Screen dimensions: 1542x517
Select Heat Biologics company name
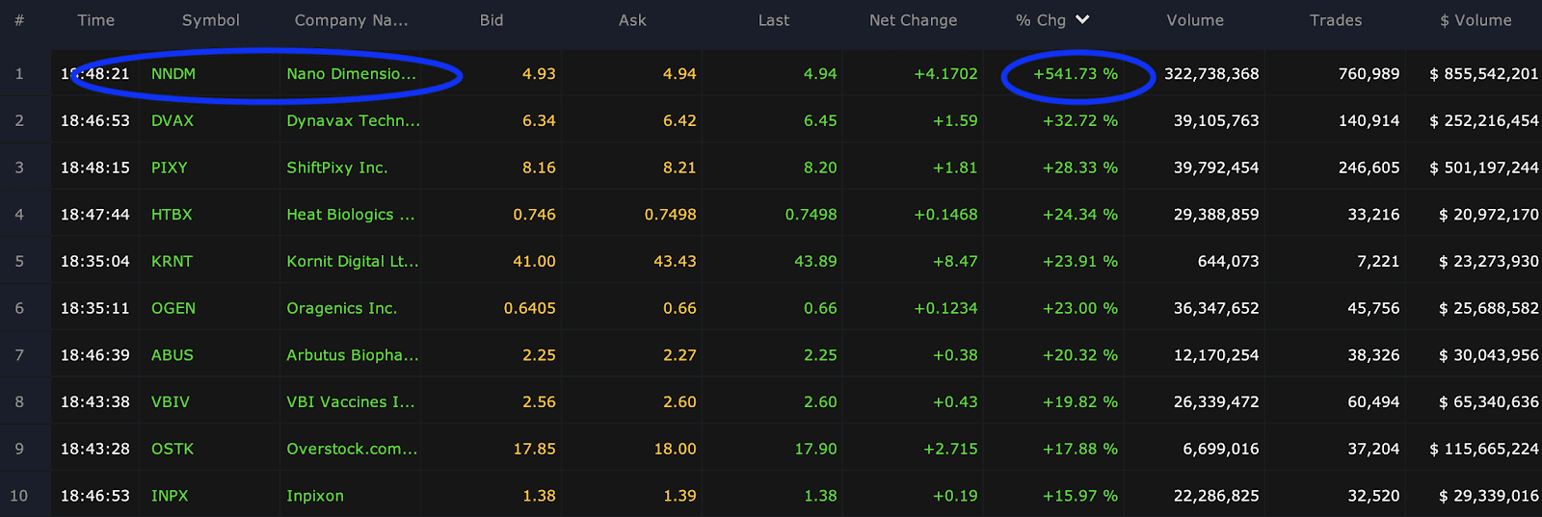pos(350,215)
